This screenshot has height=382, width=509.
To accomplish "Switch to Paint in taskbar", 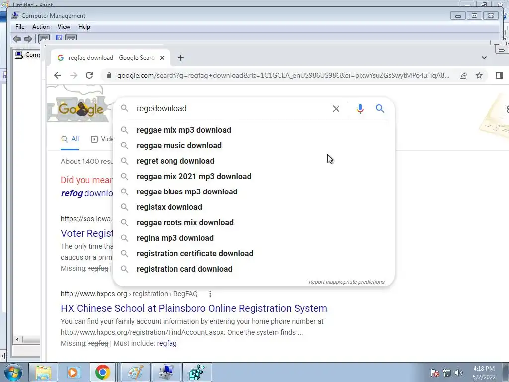I will (136, 372).
